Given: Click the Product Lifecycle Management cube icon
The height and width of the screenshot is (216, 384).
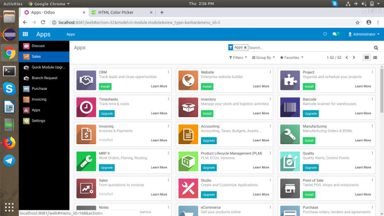Looking at the screenshot, I should tap(188, 161).
